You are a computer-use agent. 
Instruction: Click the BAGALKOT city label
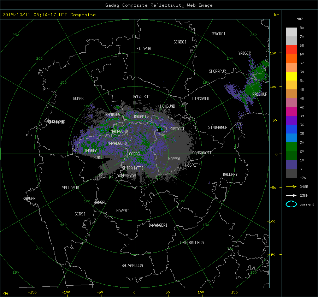(141, 97)
